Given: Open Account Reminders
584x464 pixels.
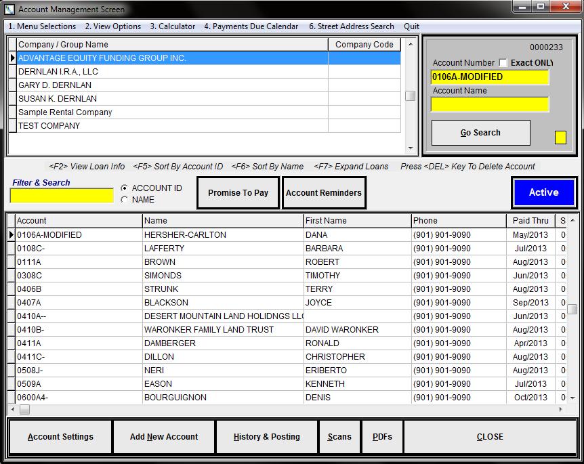Looking at the screenshot, I should click(324, 193).
